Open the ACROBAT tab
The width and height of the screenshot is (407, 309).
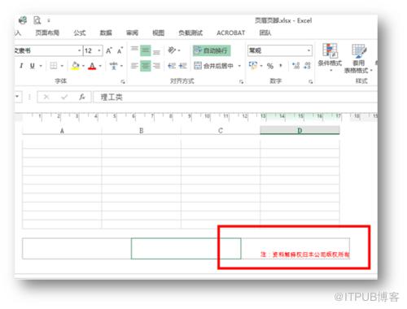pos(230,33)
